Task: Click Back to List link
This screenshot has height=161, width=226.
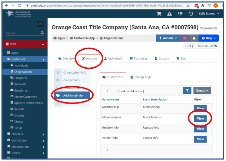Action: coord(207,46)
